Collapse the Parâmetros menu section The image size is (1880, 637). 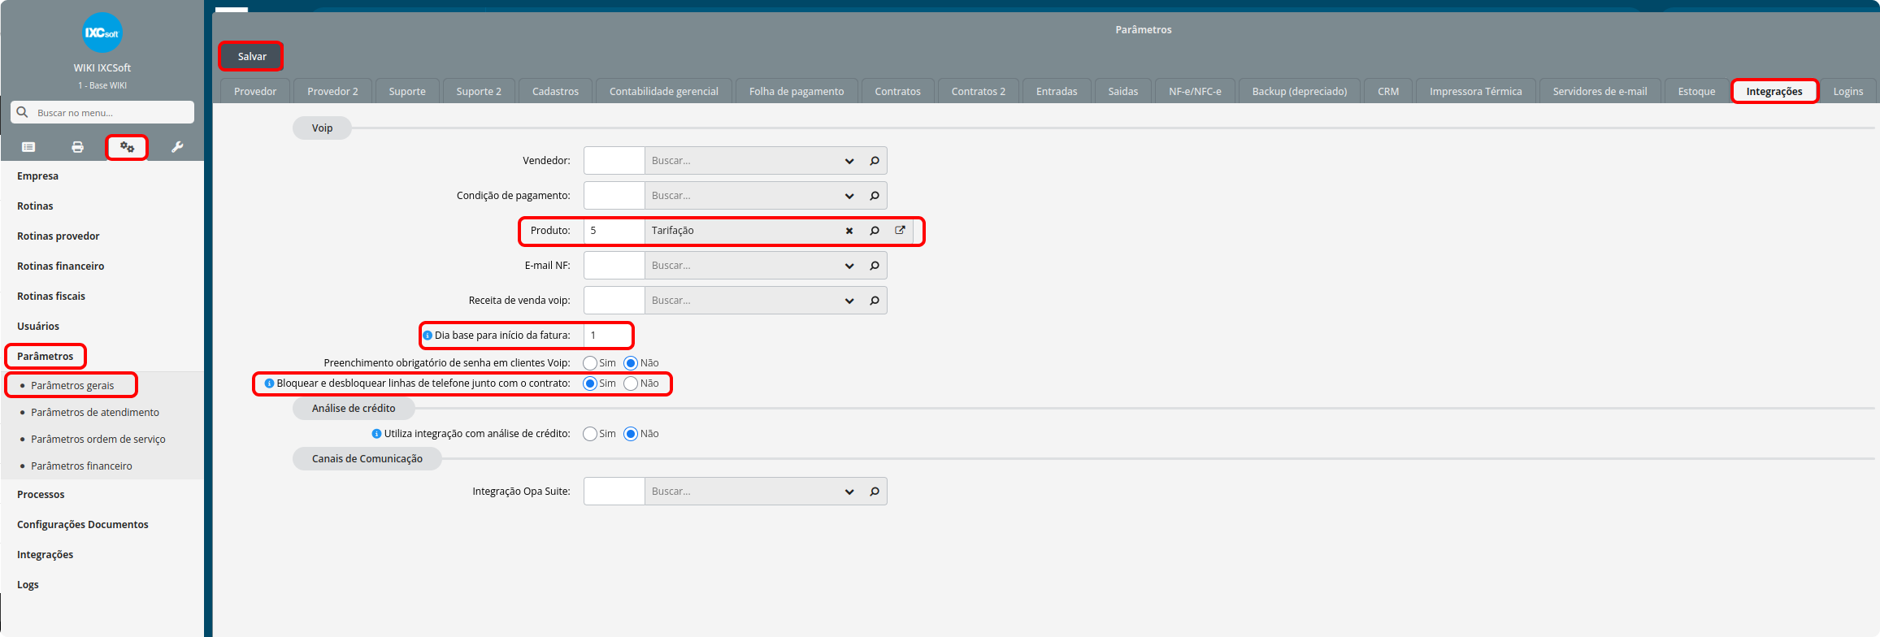45,357
